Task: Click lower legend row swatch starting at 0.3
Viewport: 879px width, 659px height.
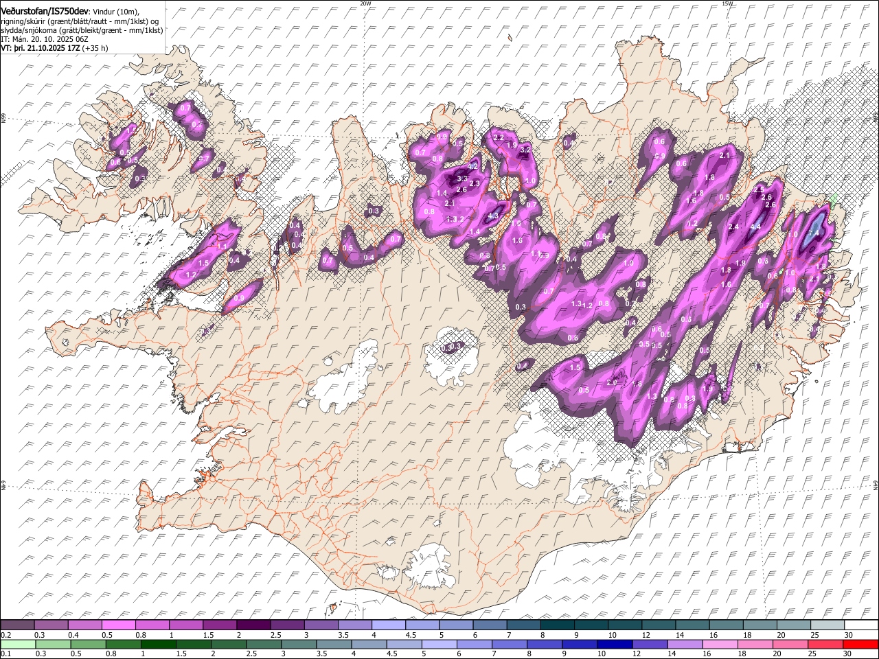Action: [x=53, y=644]
